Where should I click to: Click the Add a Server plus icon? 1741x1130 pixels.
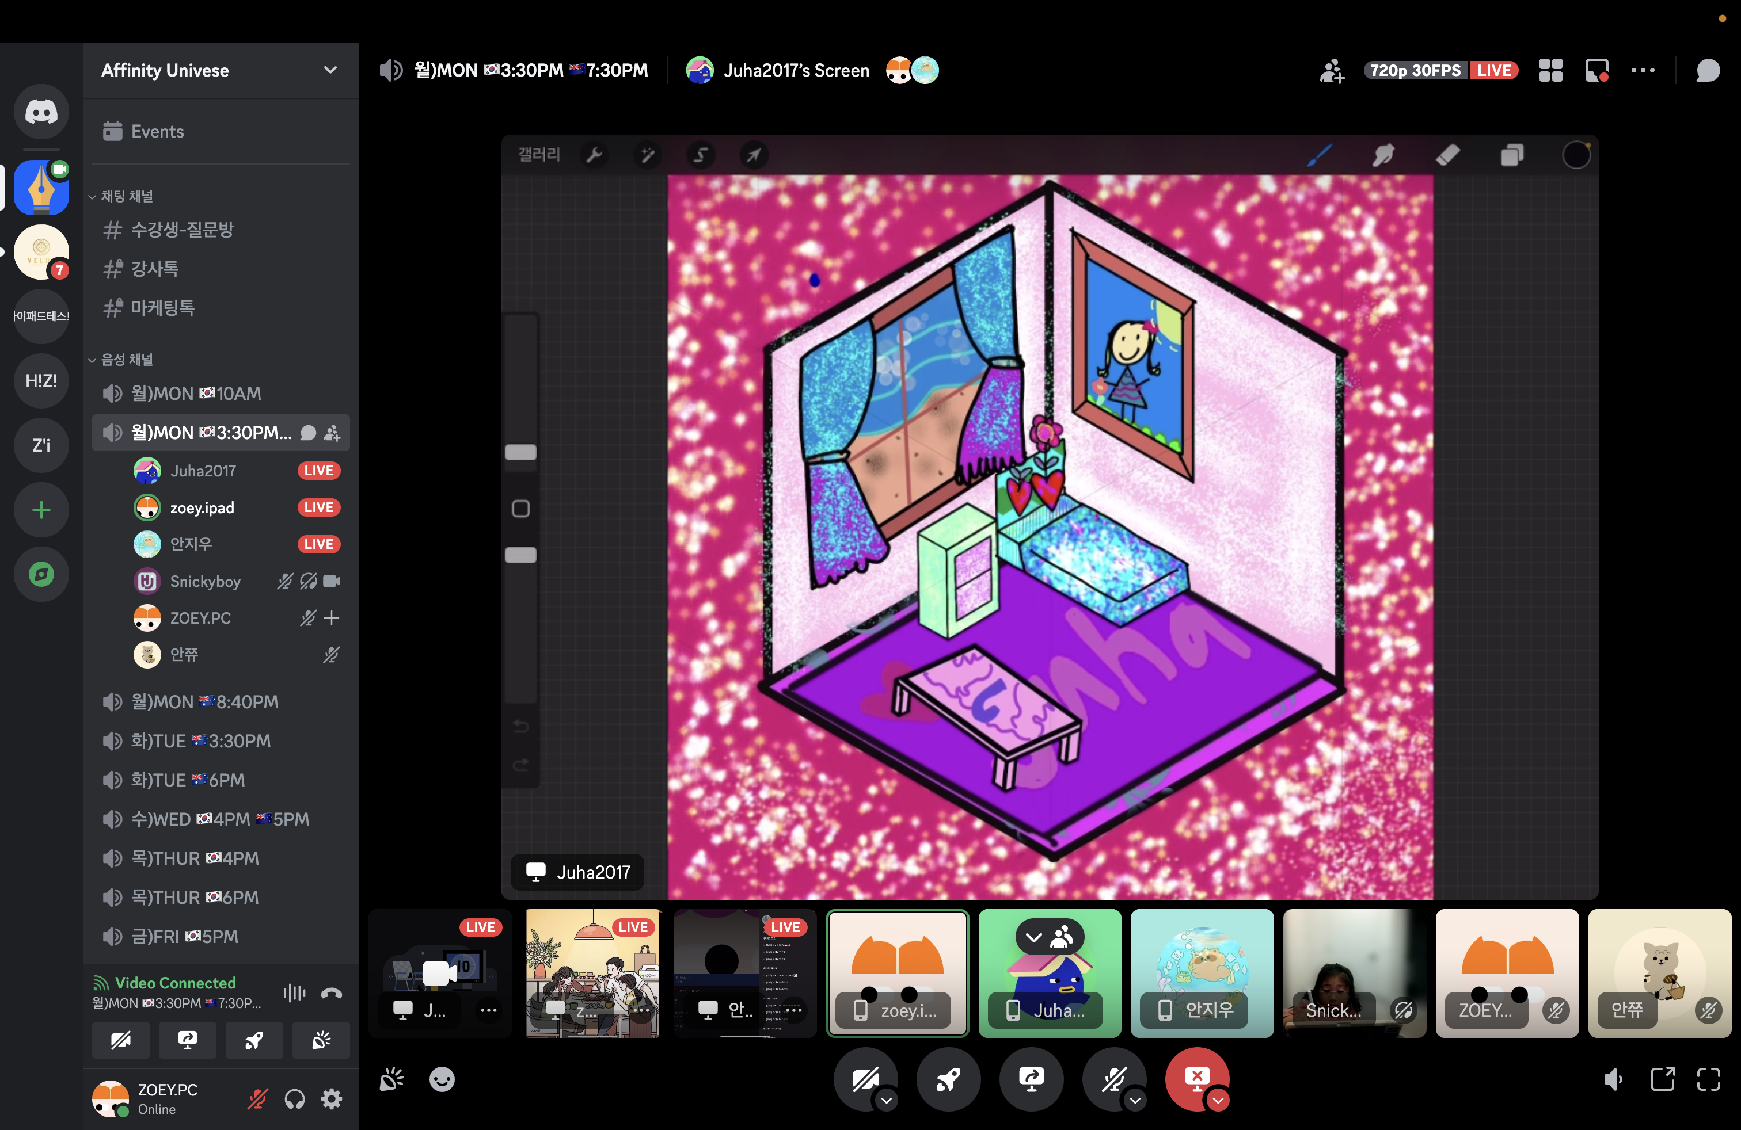[x=41, y=509]
